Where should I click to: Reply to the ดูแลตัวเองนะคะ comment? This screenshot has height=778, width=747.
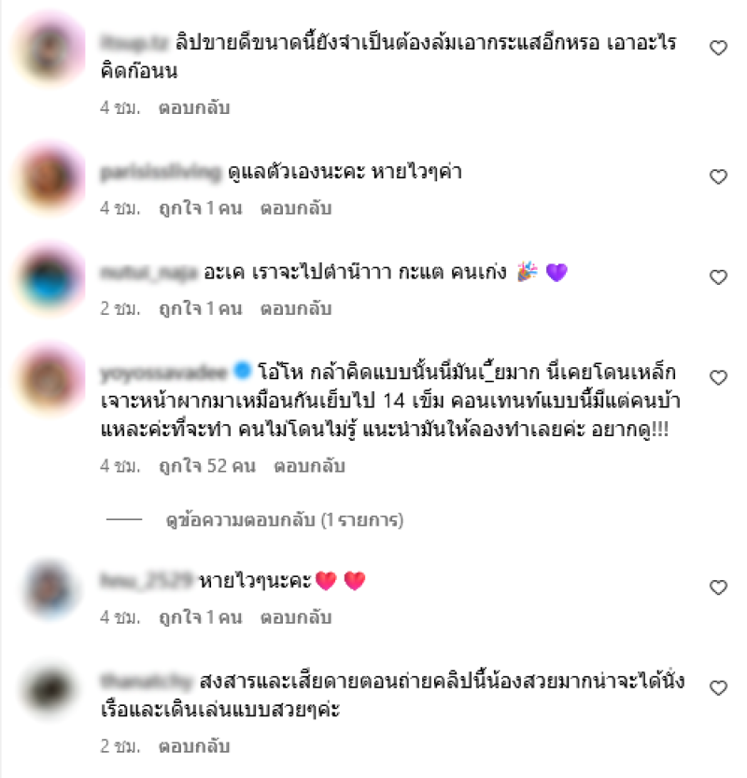click(x=296, y=208)
